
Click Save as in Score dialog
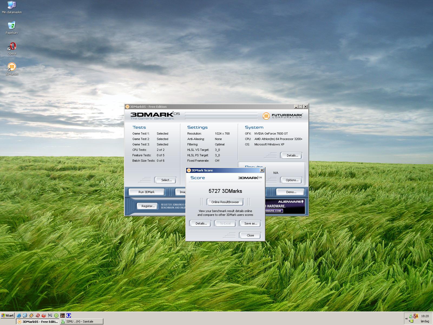click(251, 223)
